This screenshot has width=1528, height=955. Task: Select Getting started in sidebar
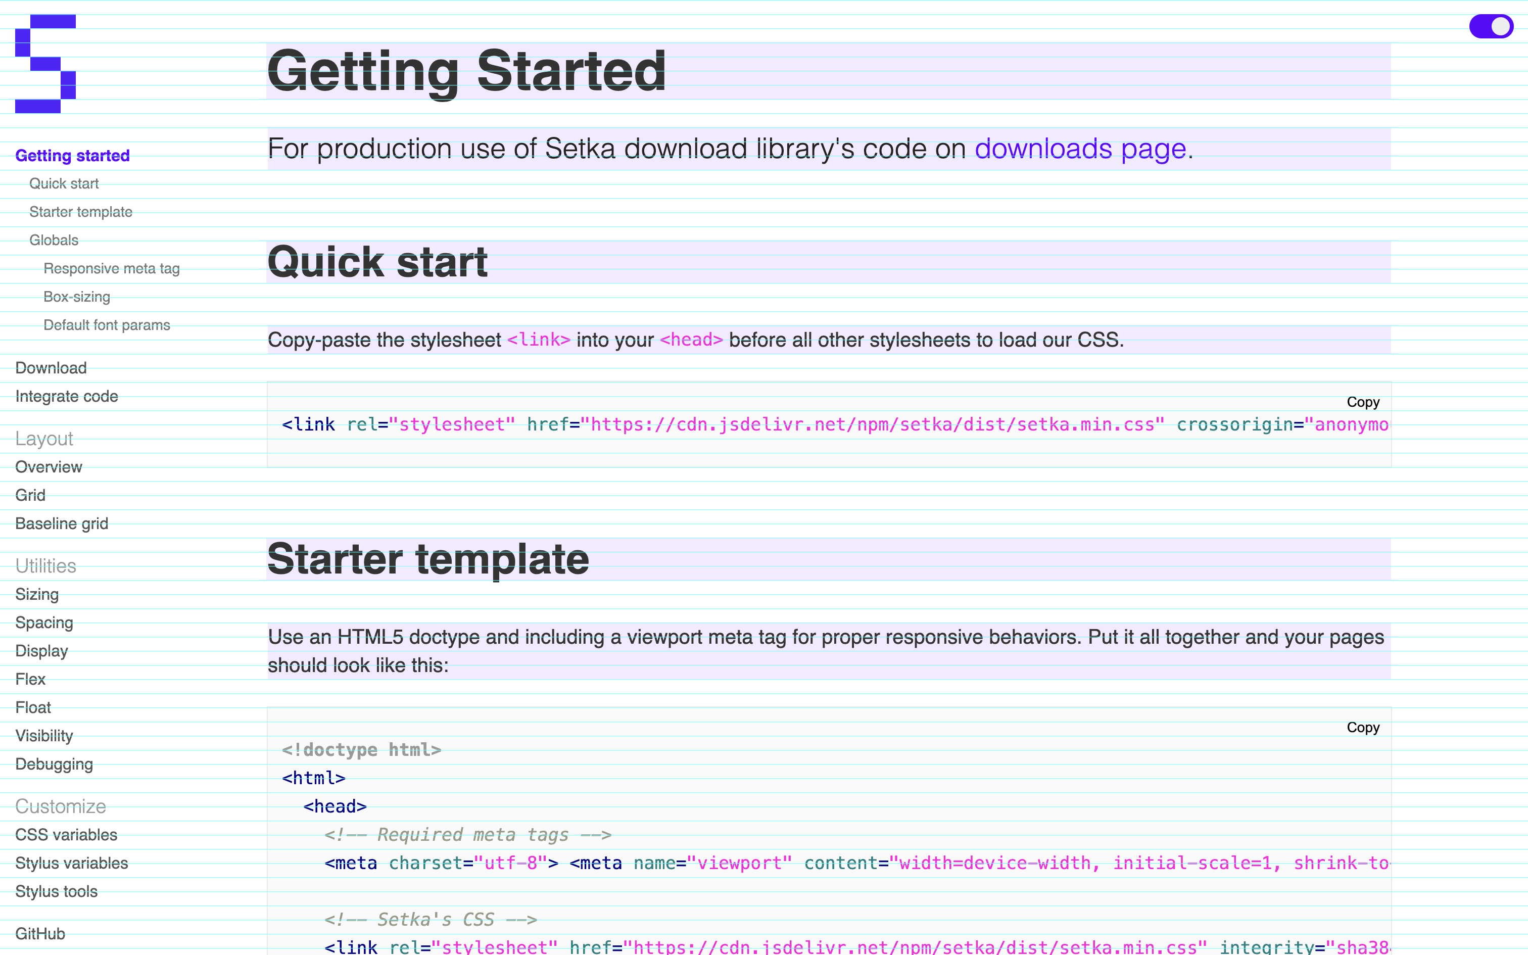point(72,156)
